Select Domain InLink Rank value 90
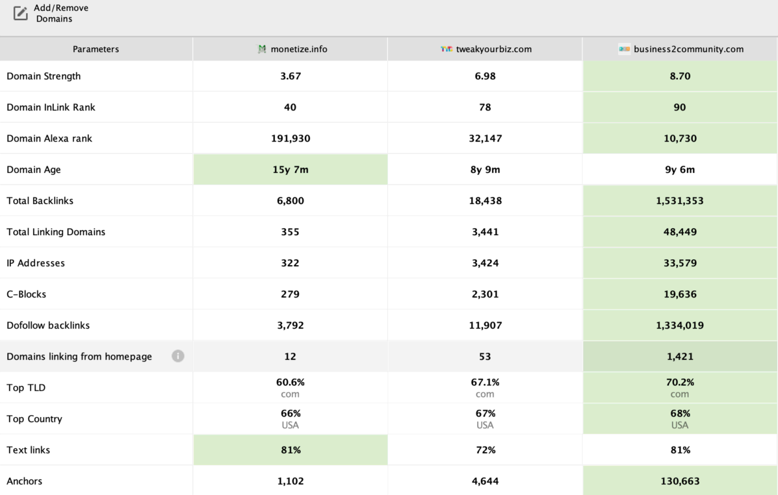Screen dimensions: 778x495 click(x=681, y=108)
